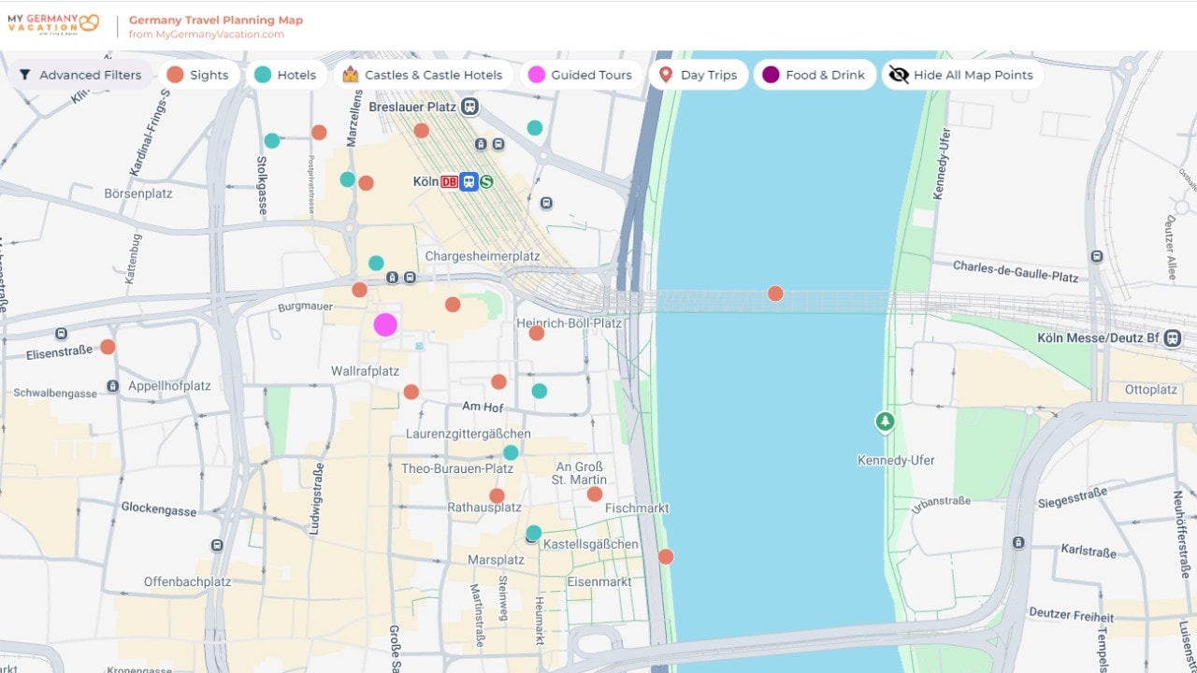Click the hotel marker near Kastellsgäßchen

533,533
